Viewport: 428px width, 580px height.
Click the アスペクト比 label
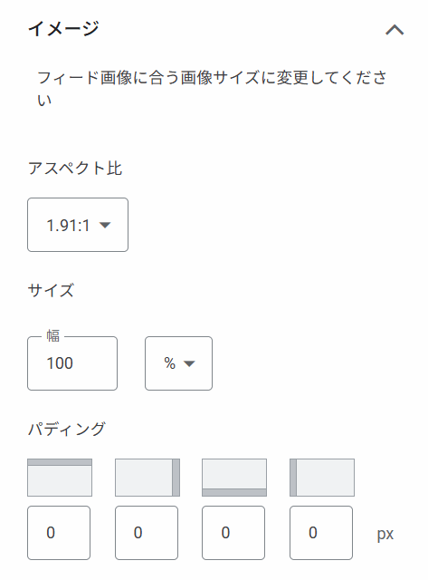pos(75,169)
